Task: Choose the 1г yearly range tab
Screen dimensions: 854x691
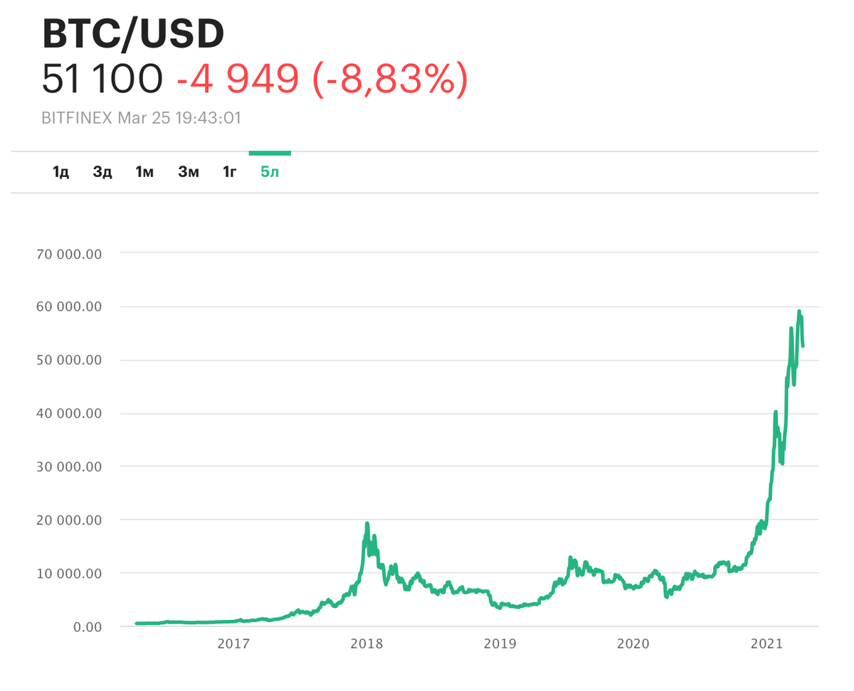Action: tap(229, 172)
